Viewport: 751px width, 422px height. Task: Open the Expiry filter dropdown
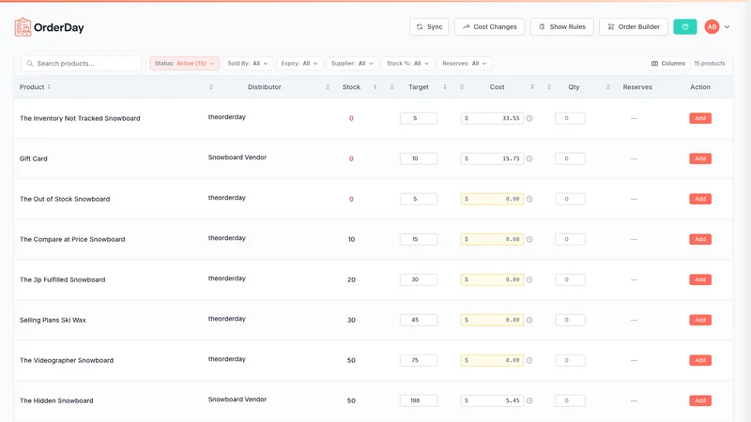click(x=299, y=63)
